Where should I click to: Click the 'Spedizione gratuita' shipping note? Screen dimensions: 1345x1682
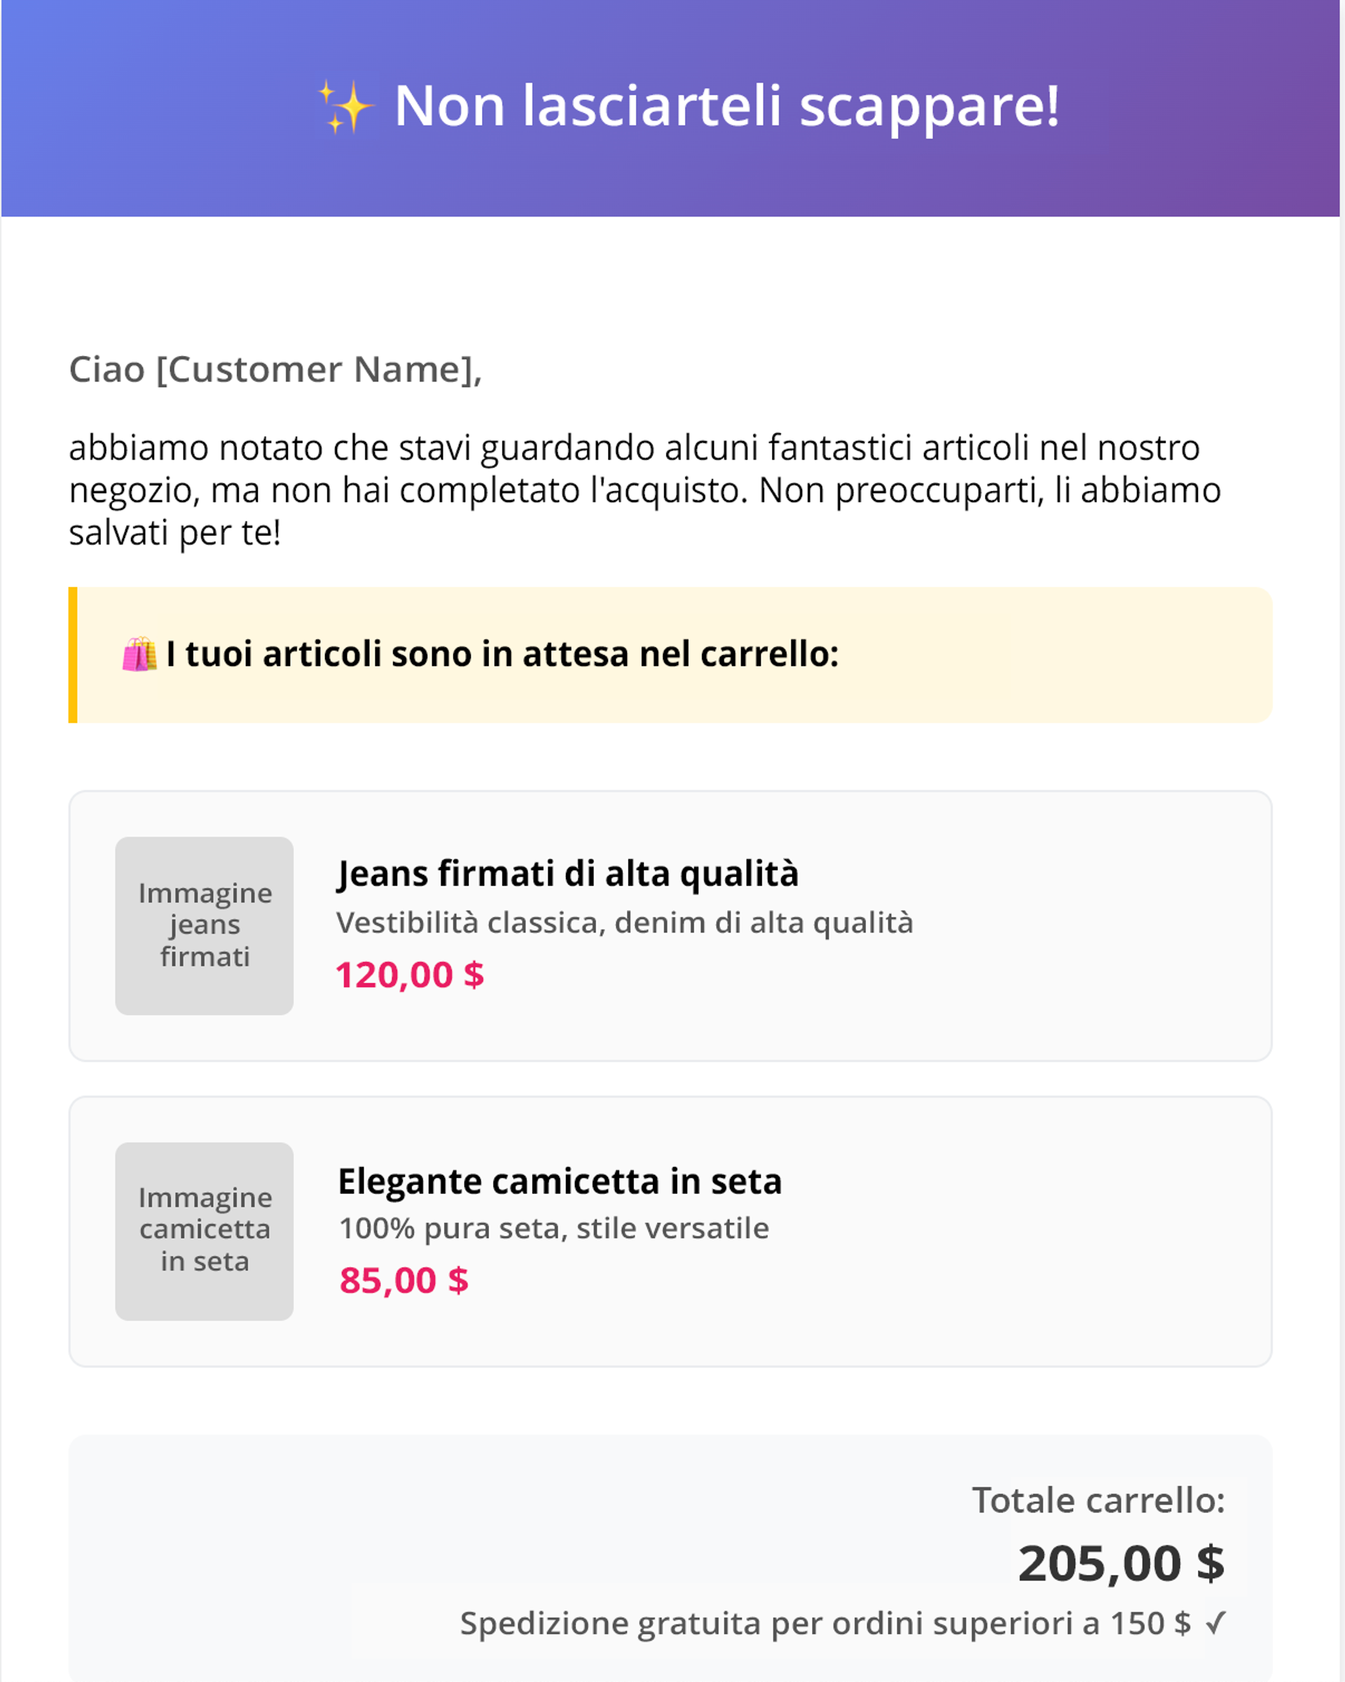click(x=825, y=1623)
